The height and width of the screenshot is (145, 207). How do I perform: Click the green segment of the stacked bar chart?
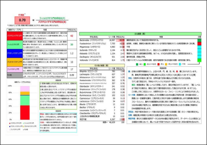point(25,100)
